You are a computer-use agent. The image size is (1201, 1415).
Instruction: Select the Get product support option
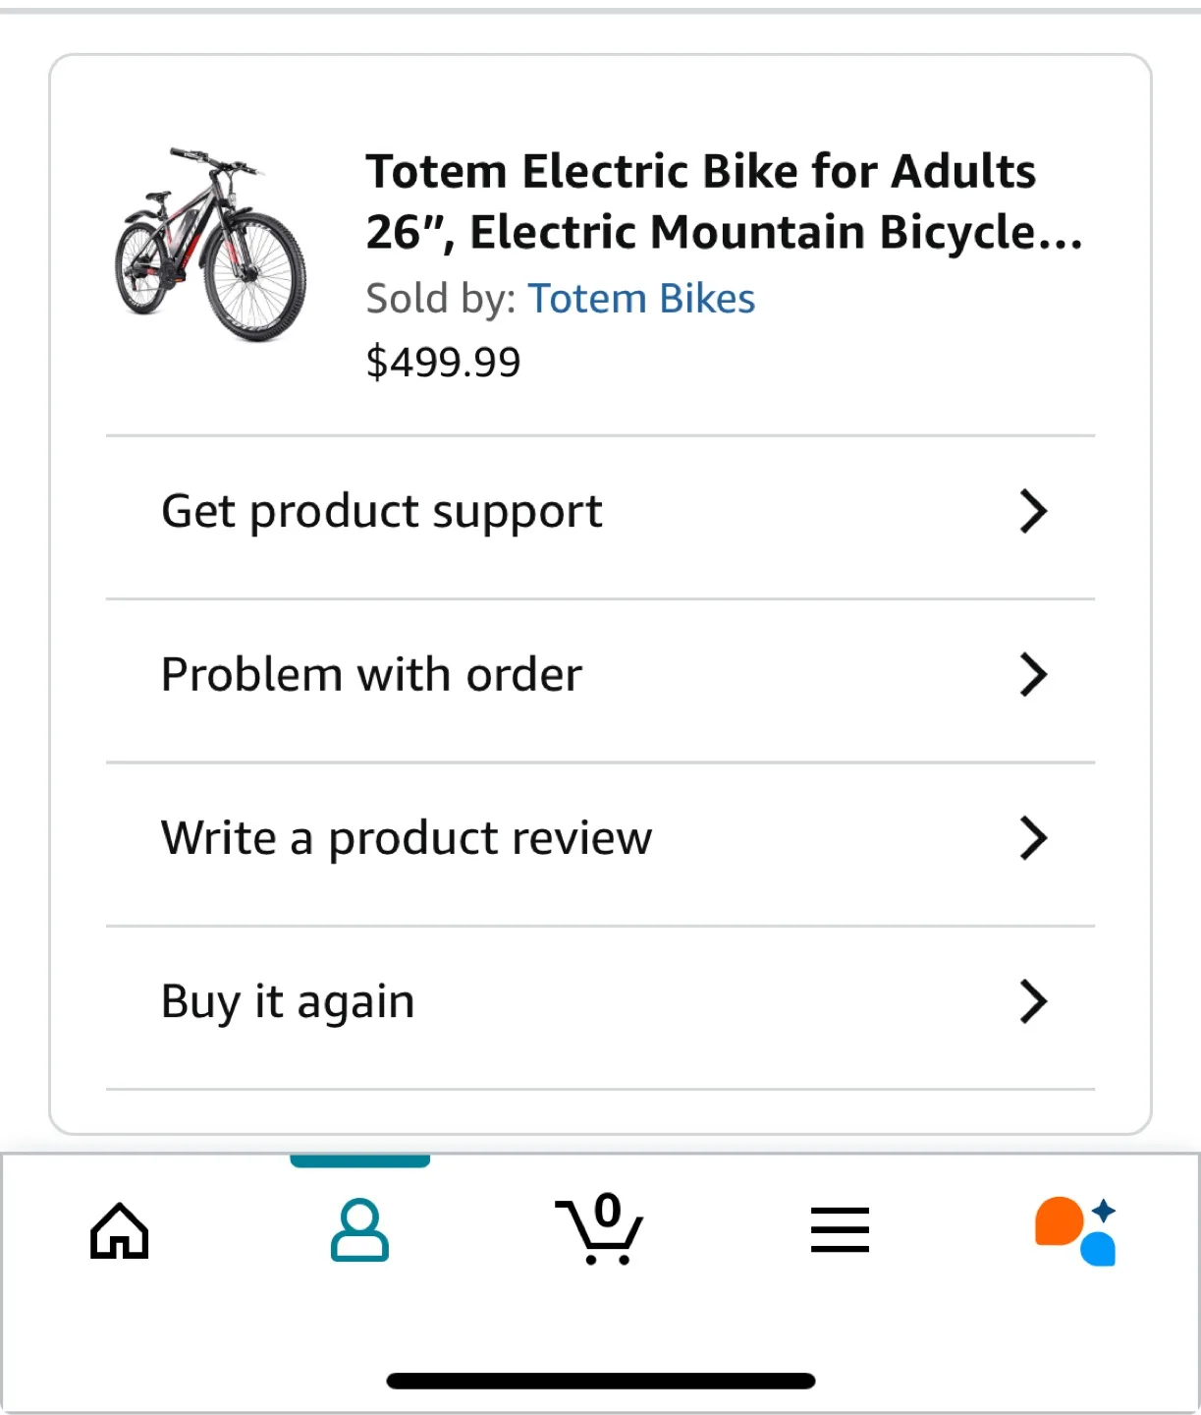coord(382,512)
